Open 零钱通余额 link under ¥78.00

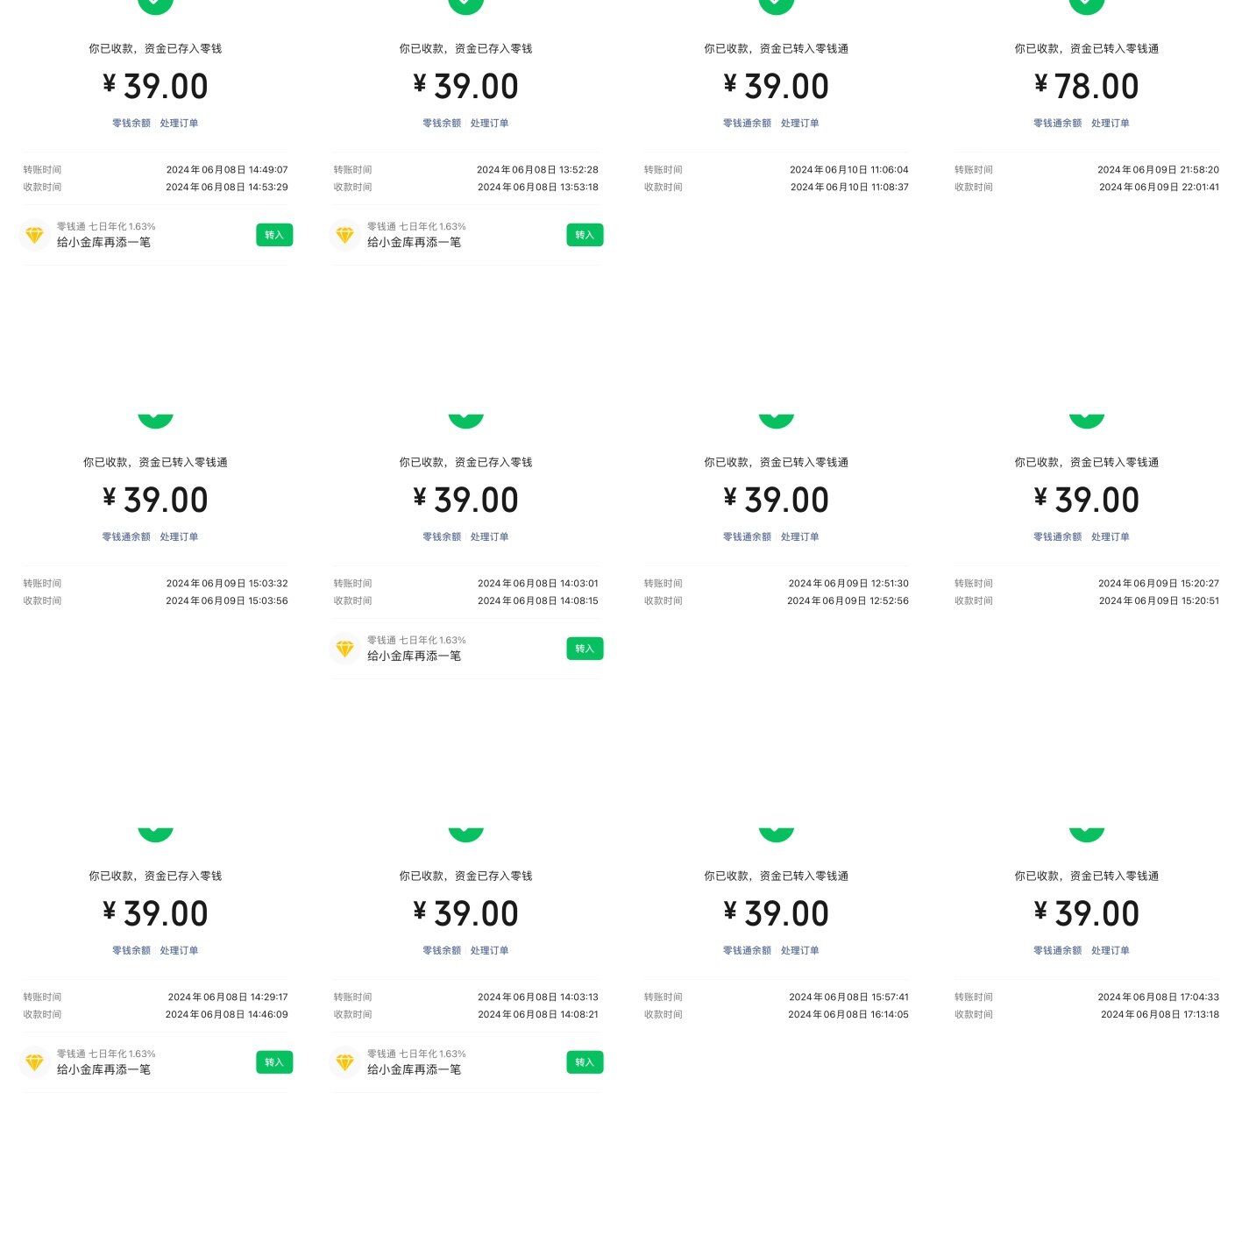[1057, 124]
